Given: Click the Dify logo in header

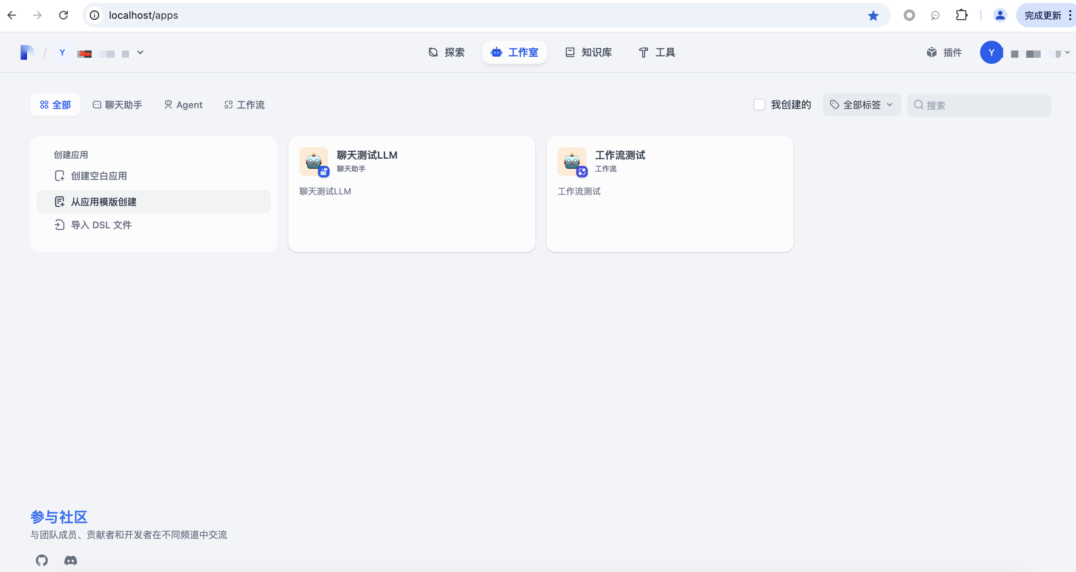Looking at the screenshot, I should pos(27,53).
